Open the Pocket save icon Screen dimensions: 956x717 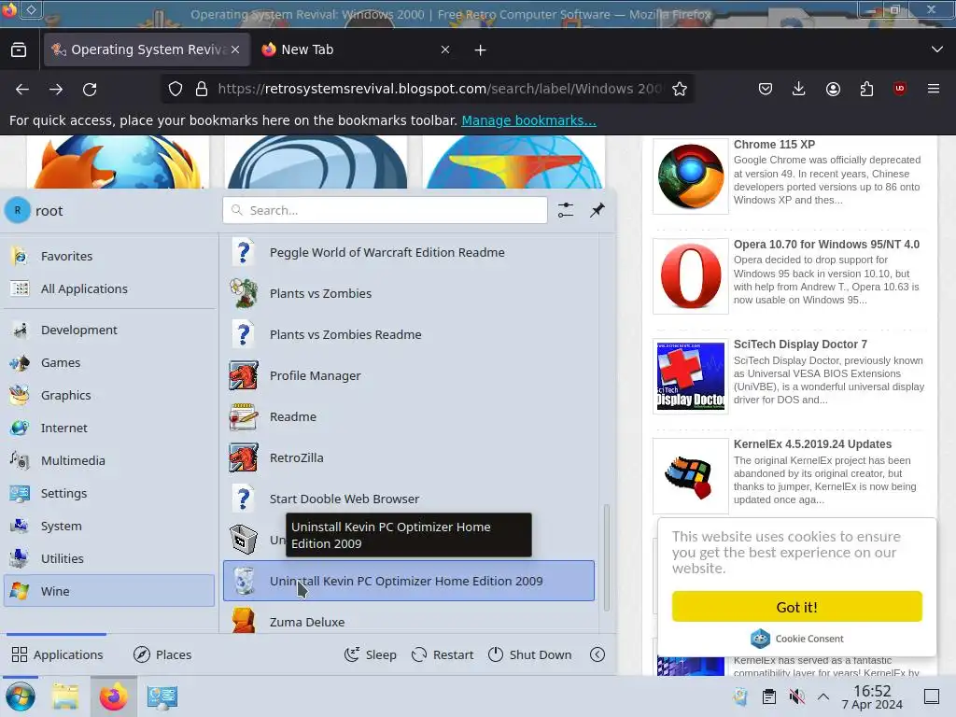(766, 89)
